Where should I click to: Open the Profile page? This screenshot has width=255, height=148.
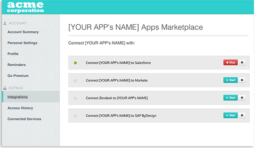13,54
